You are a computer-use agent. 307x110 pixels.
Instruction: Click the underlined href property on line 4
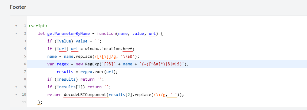pos(128,49)
